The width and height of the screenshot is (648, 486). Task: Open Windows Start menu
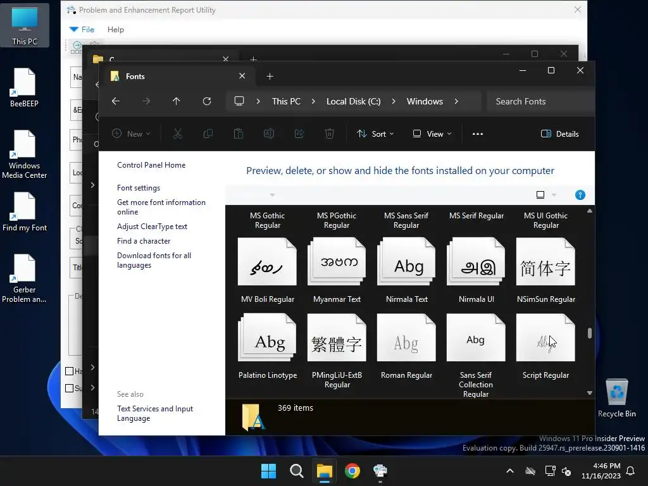point(268,471)
